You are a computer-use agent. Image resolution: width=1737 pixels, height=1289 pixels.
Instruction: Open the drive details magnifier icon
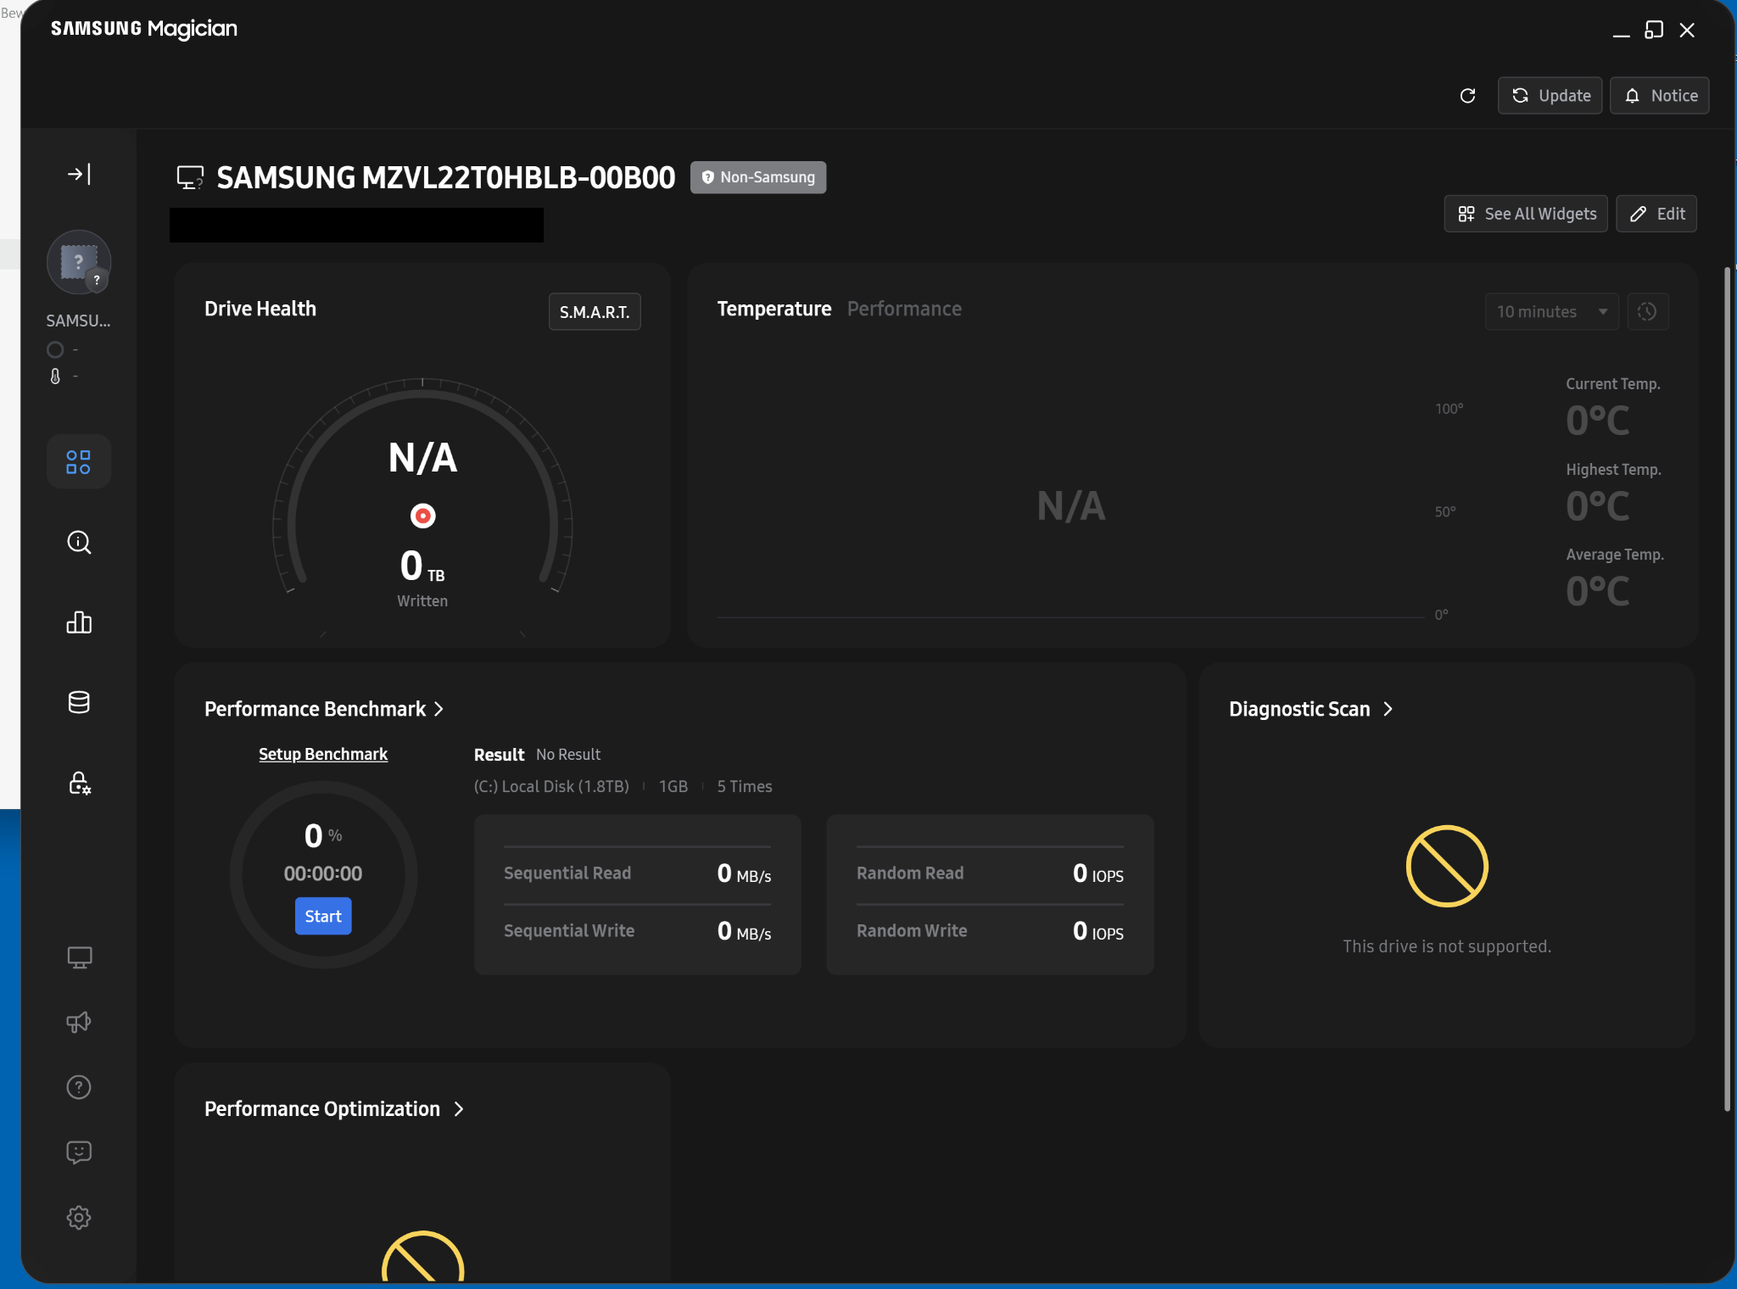click(79, 543)
